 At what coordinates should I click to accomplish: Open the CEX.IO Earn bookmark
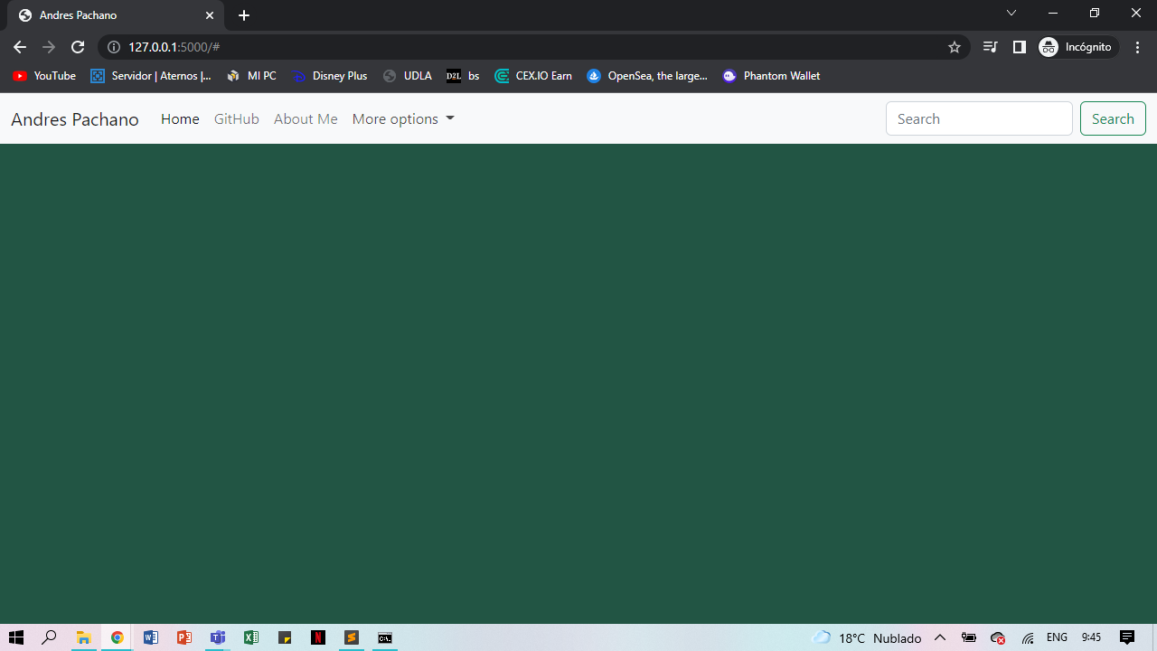(x=533, y=76)
